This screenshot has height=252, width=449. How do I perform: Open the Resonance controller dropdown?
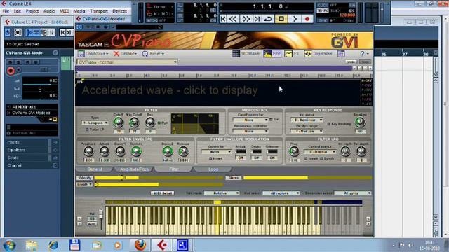250,131
